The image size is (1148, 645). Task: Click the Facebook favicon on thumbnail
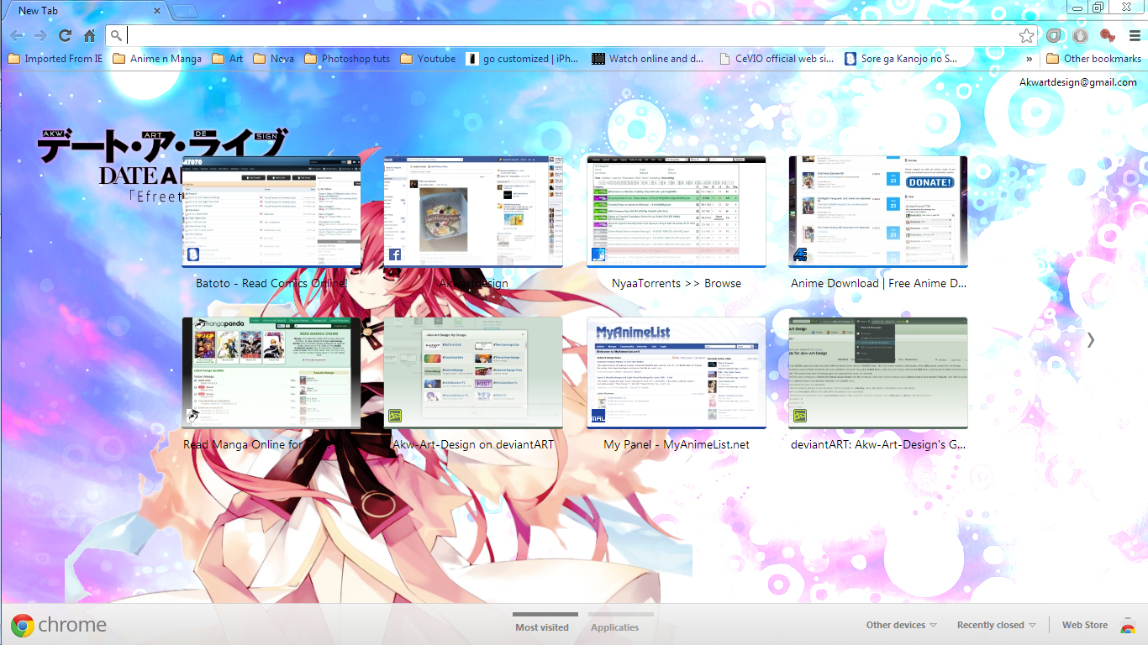tap(395, 254)
